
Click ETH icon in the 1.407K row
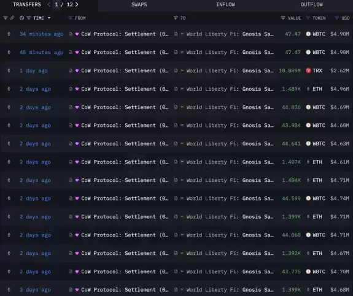(x=308, y=162)
